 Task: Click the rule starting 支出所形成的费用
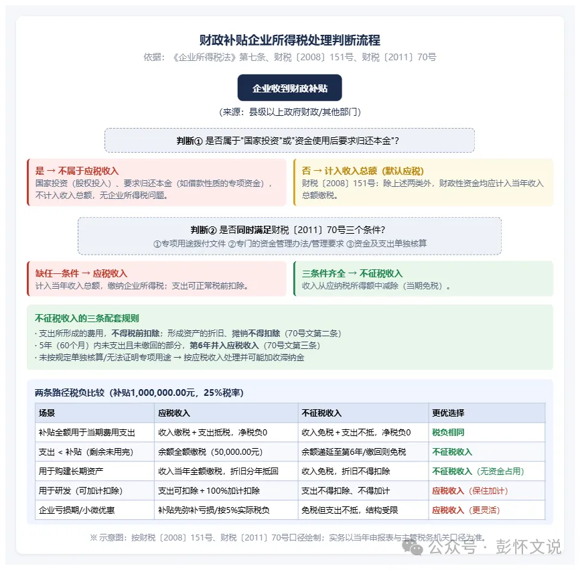188,334
